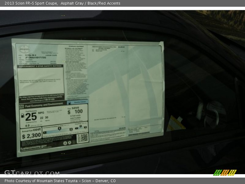
Task: Click the blue Gasoline Vehicle label
Action: pos(78,102)
